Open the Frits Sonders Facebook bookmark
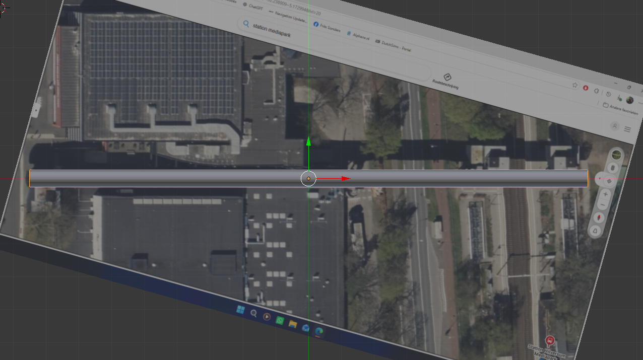This screenshot has height=360, width=643. click(x=327, y=26)
